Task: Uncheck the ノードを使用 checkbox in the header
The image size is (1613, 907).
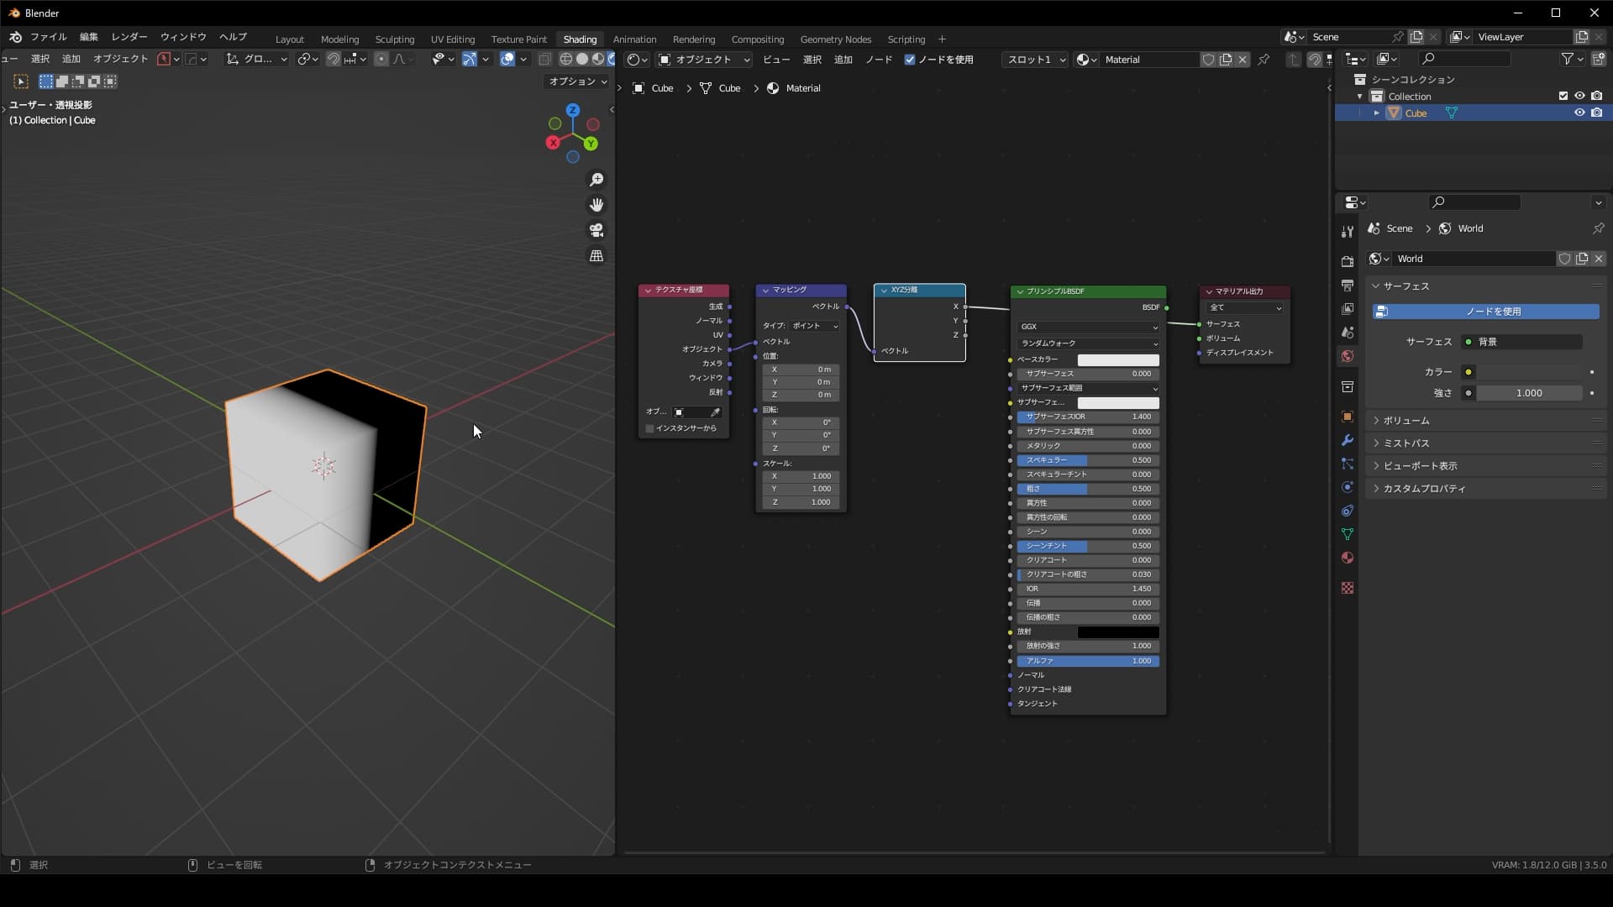Action: click(x=911, y=60)
